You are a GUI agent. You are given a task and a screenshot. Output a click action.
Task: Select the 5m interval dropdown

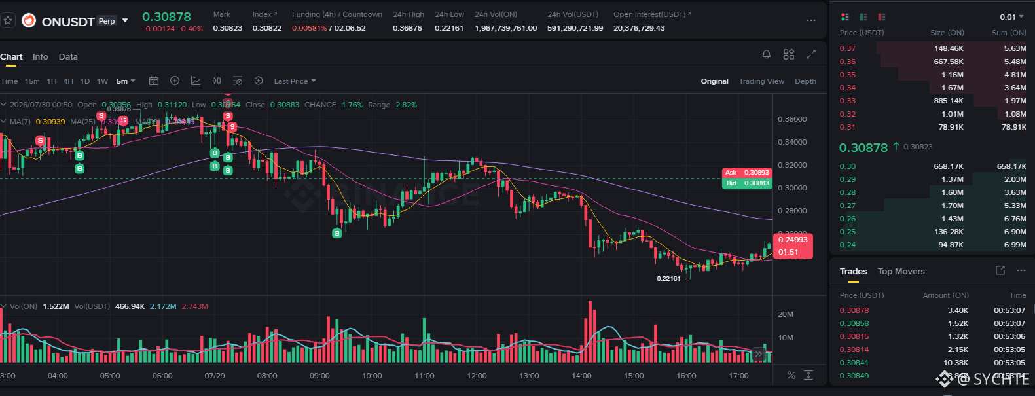pos(126,81)
